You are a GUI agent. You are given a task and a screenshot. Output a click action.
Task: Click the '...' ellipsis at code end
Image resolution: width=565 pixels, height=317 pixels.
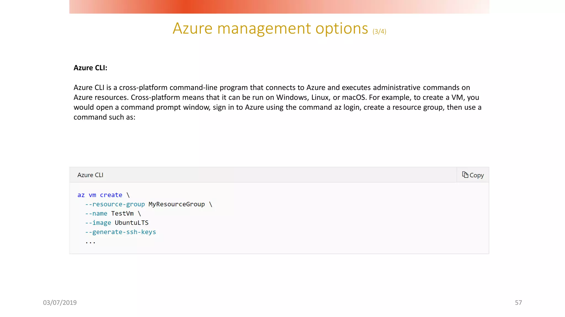(x=90, y=242)
